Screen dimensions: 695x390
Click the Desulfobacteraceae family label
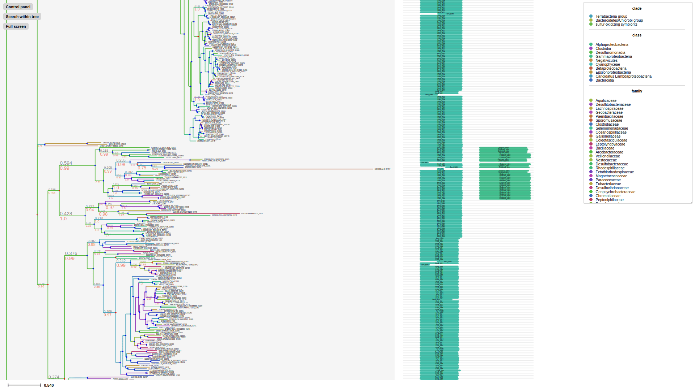point(612,164)
